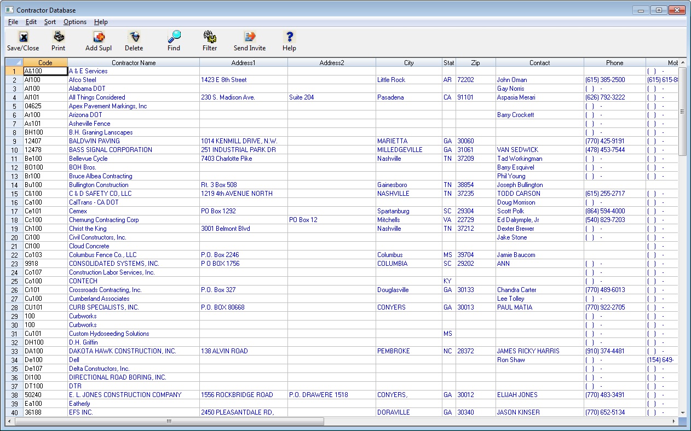Click the 'All Things Considered' cell

coord(134,97)
